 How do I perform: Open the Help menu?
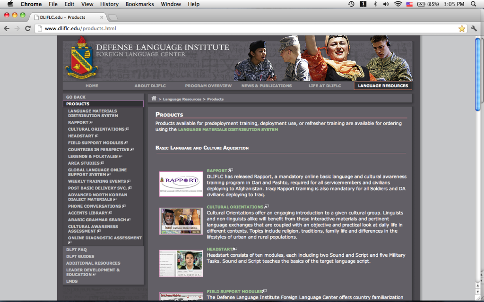click(193, 4)
